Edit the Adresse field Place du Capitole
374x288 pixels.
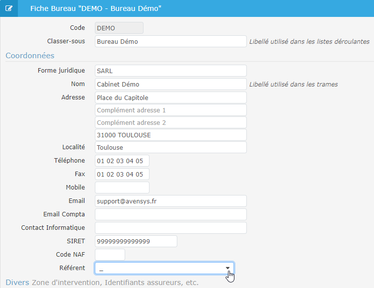pyautogui.click(x=170, y=97)
